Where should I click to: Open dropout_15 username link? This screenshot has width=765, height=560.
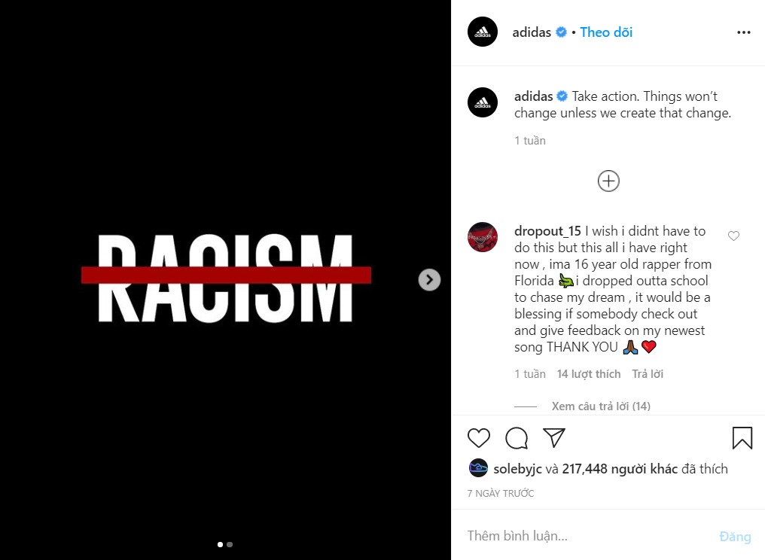coord(547,231)
